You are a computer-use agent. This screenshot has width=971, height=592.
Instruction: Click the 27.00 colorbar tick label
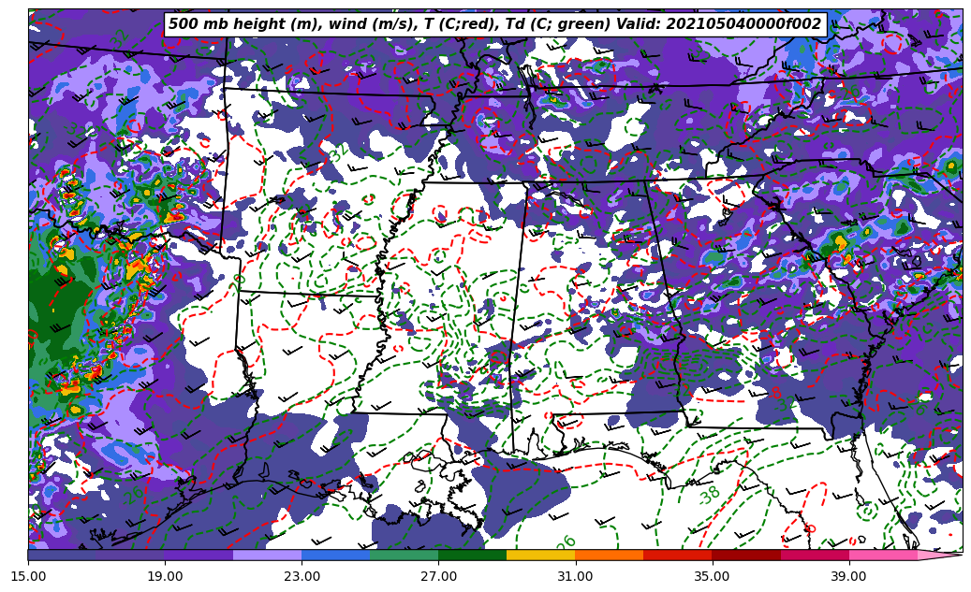tap(438, 576)
